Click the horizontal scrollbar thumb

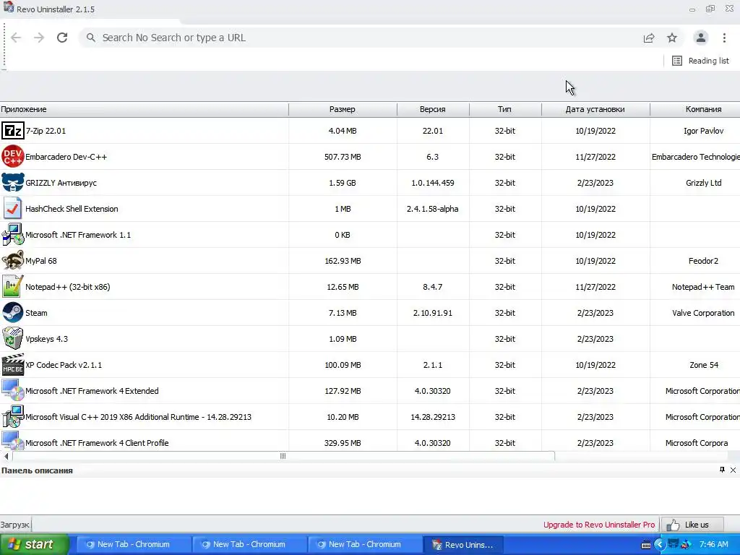pyautogui.click(x=283, y=456)
